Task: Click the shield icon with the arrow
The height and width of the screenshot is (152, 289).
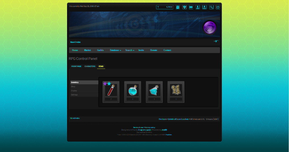Action: pos(184,7)
